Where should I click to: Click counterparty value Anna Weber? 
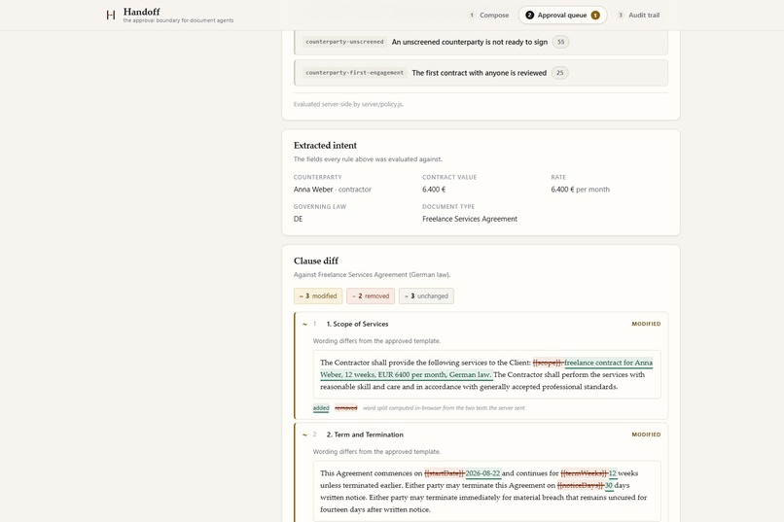(313, 190)
